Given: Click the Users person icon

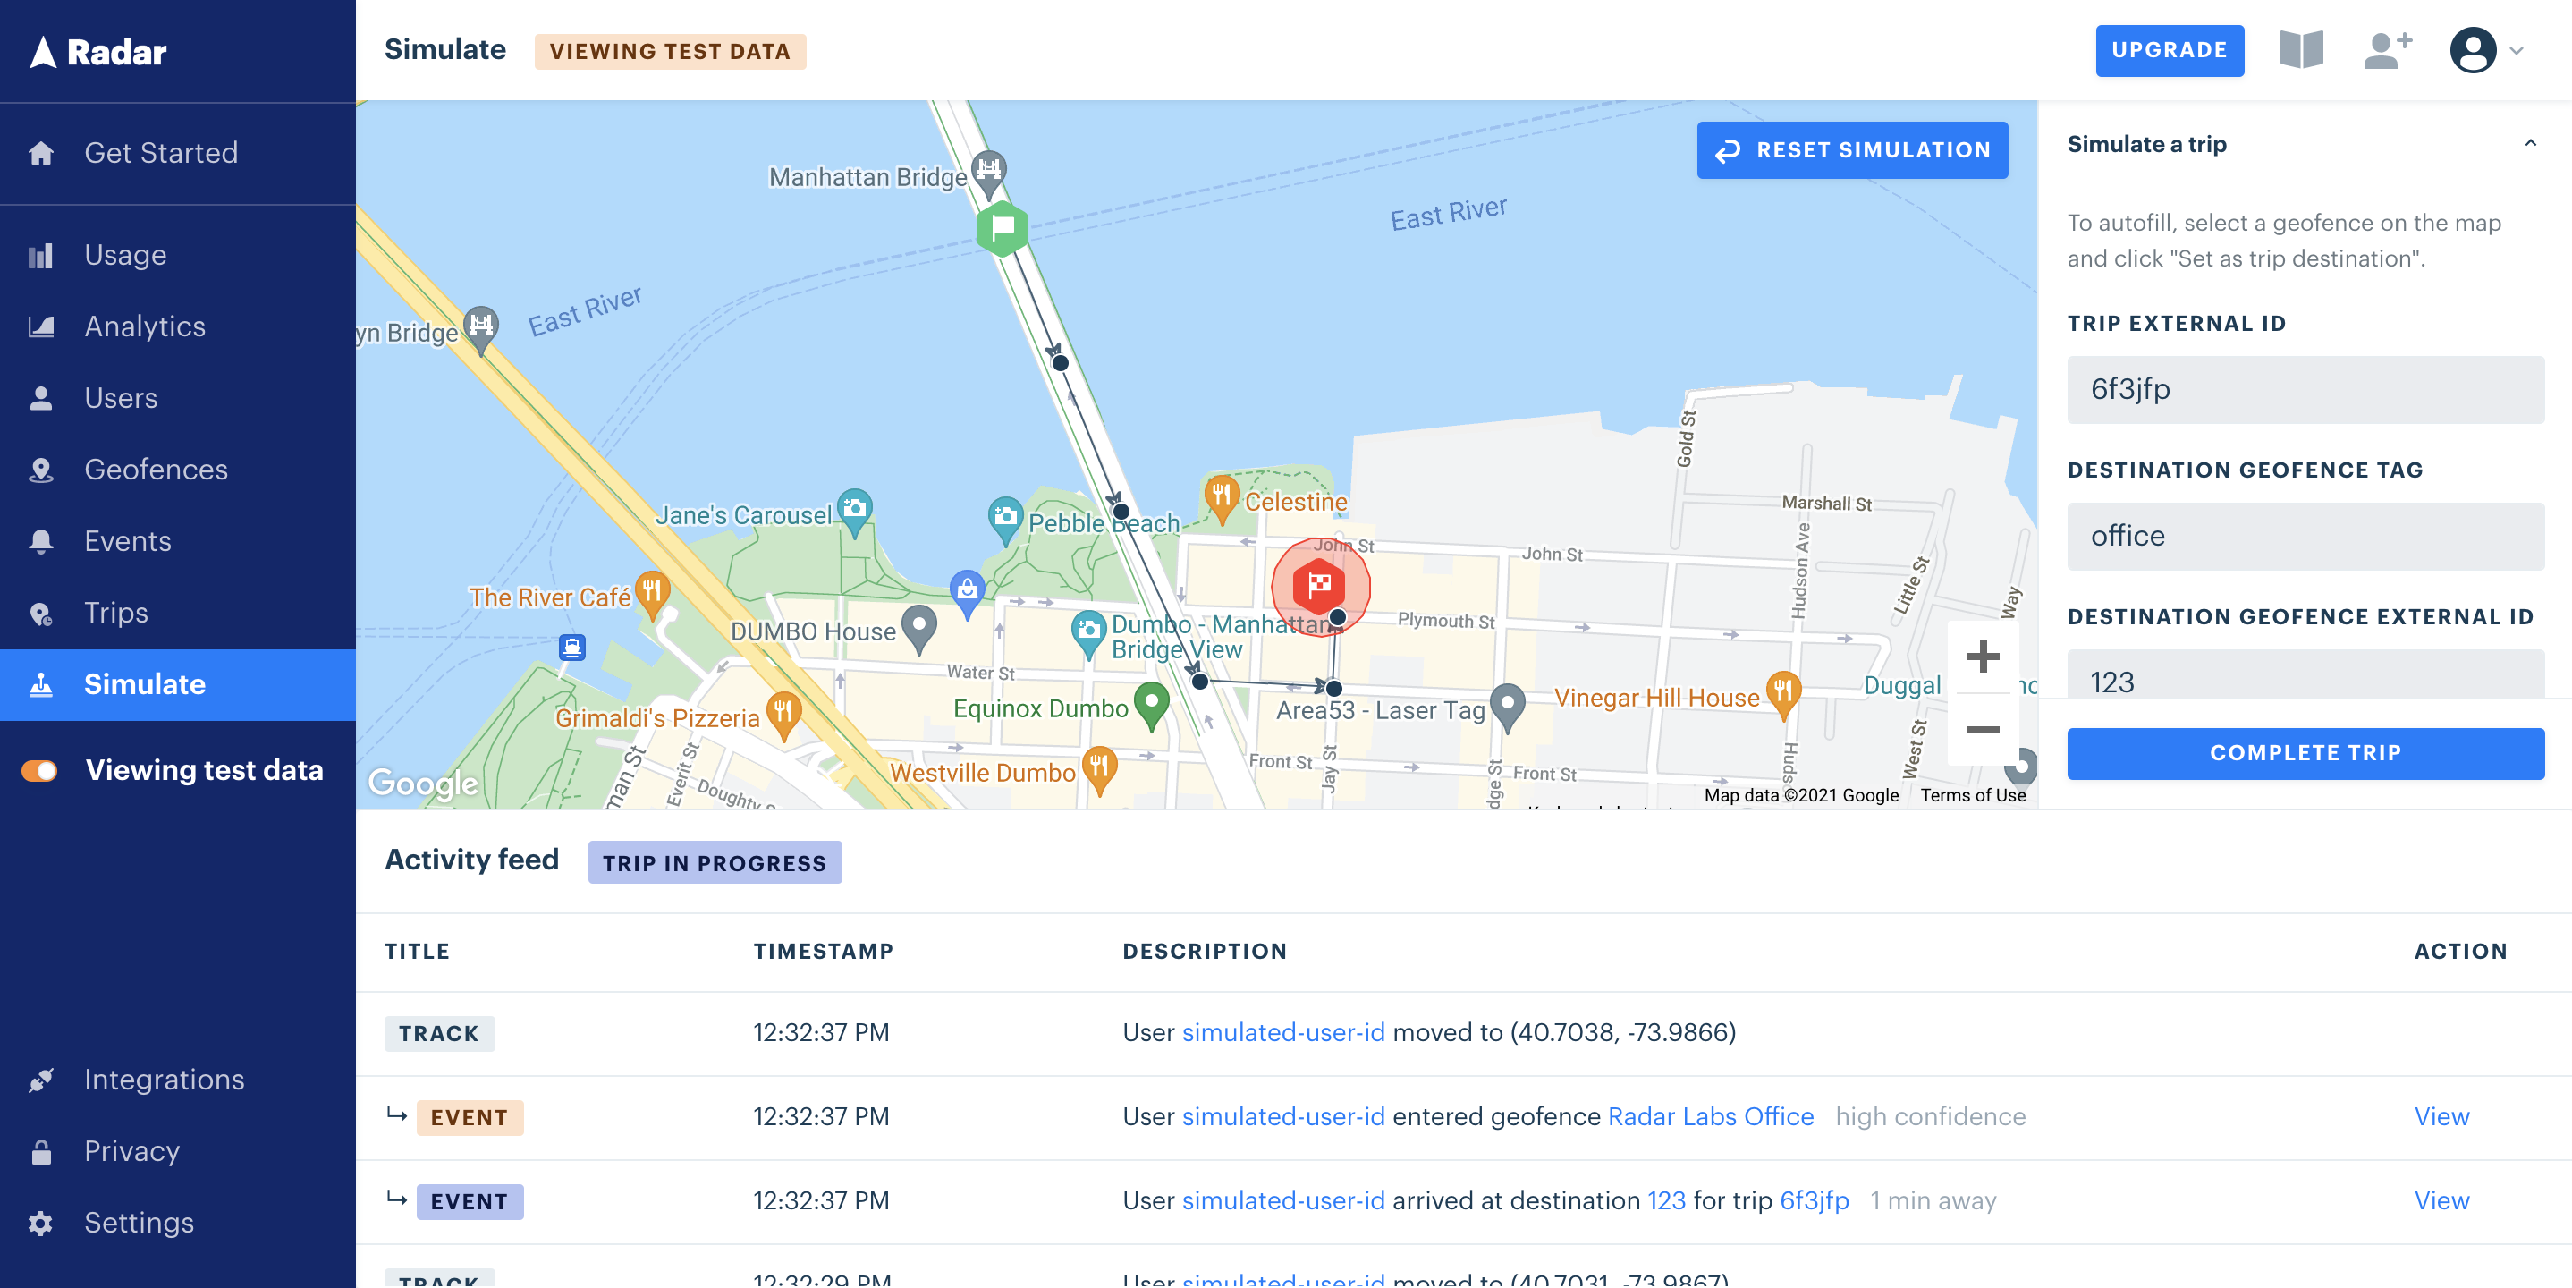Looking at the screenshot, I should point(41,397).
